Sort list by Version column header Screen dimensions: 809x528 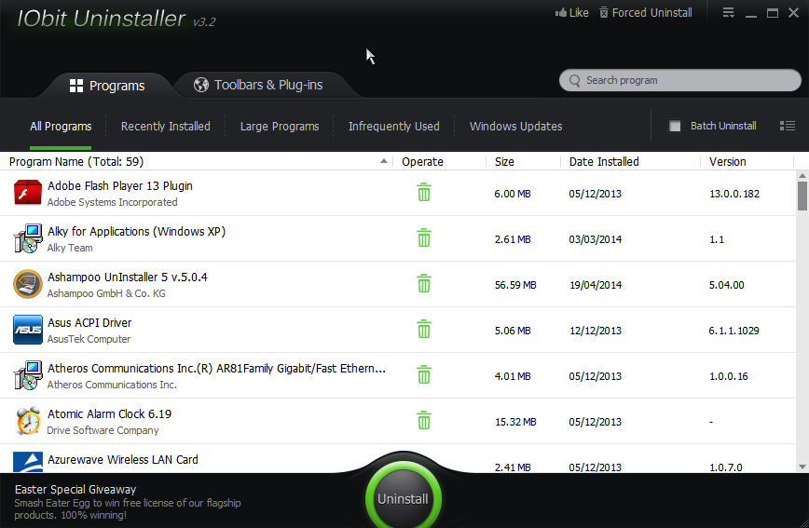point(728,161)
